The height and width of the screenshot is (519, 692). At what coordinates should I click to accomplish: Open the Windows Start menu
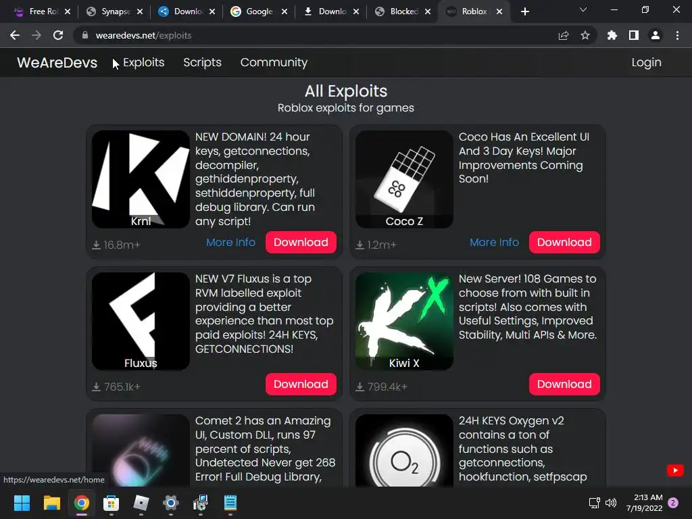(x=22, y=503)
